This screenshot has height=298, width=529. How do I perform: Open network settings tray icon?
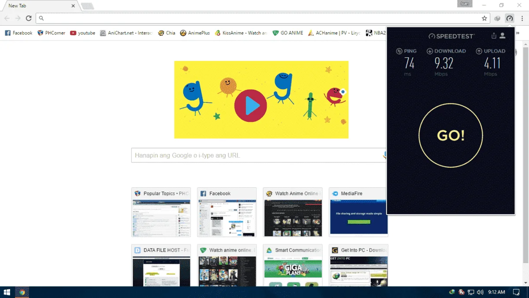point(471,292)
